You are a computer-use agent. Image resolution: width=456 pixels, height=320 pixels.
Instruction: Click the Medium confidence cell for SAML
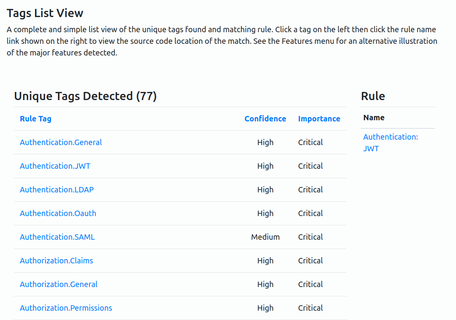click(x=265, y=237)
